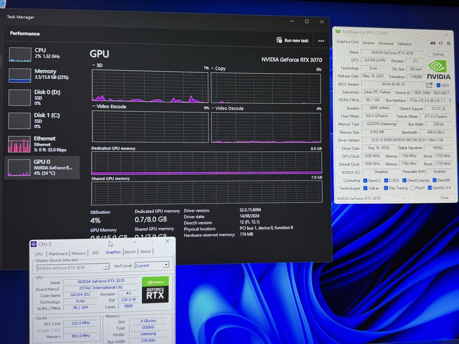
Task: Open the SPD tab in CPU-Z
Action: point(95,253)
